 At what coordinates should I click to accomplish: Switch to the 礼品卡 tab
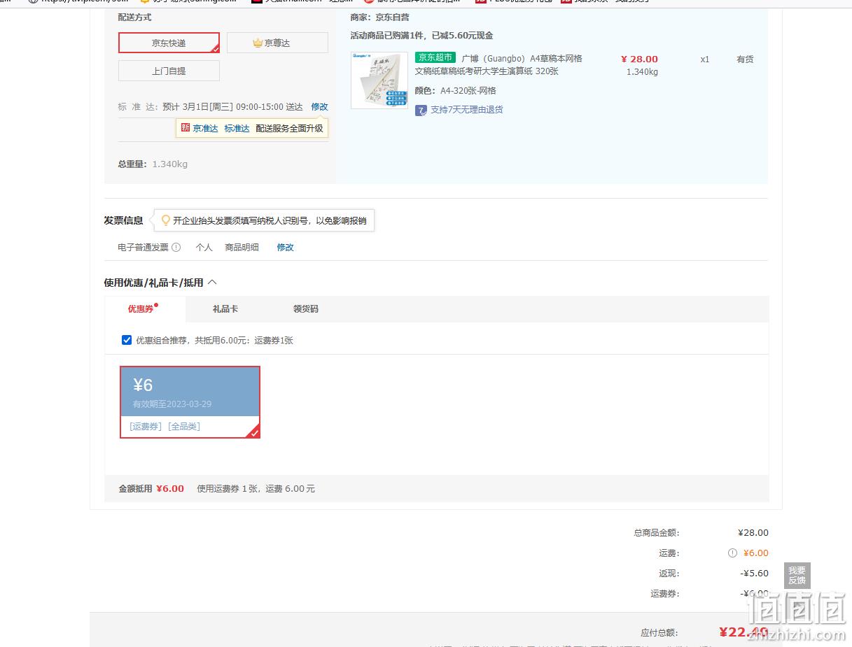225,309
